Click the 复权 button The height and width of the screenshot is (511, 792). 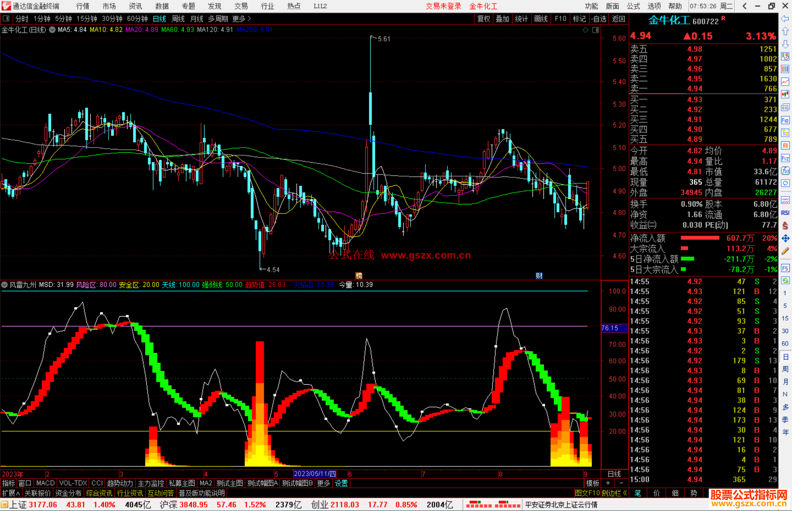(483, 19)
